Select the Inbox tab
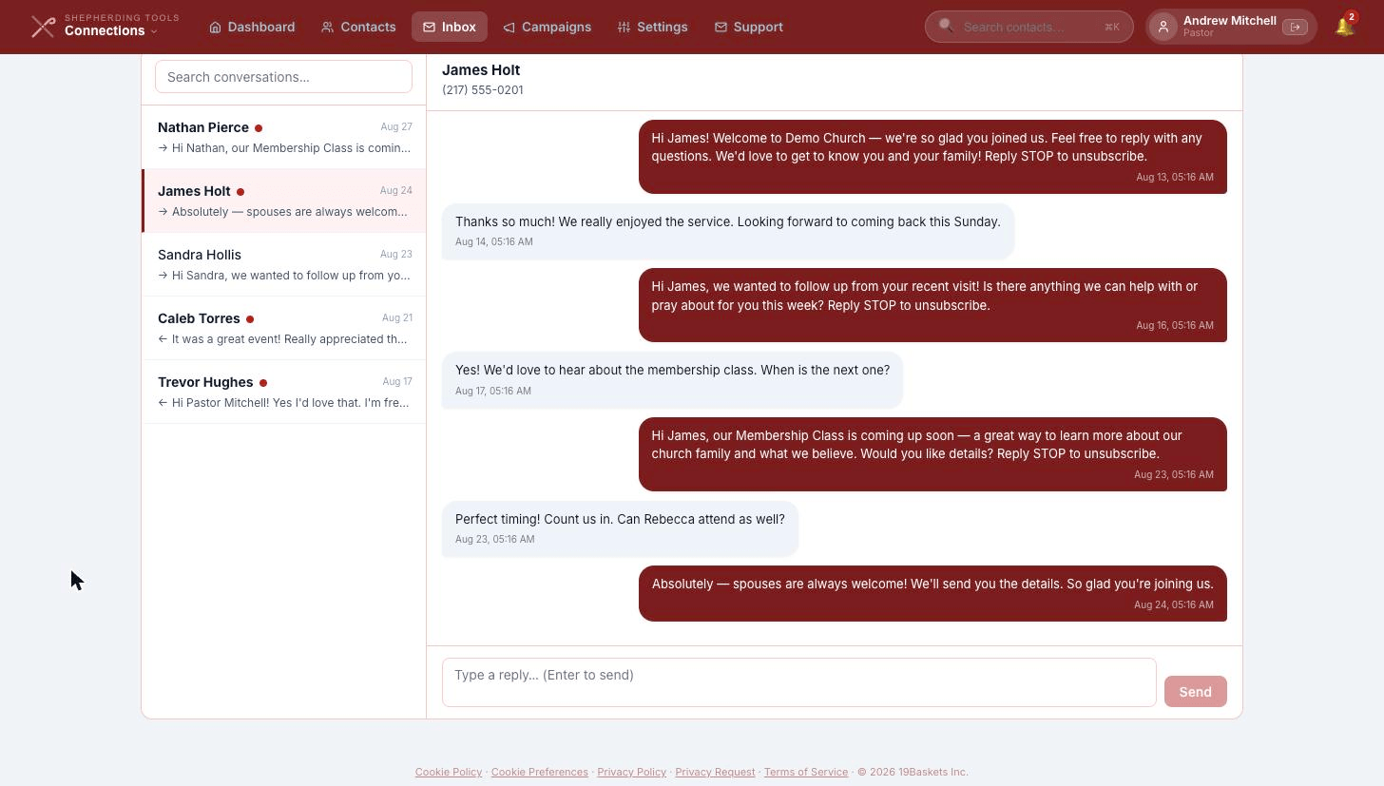Screen dimensions: 1384x786 [450, 27]
